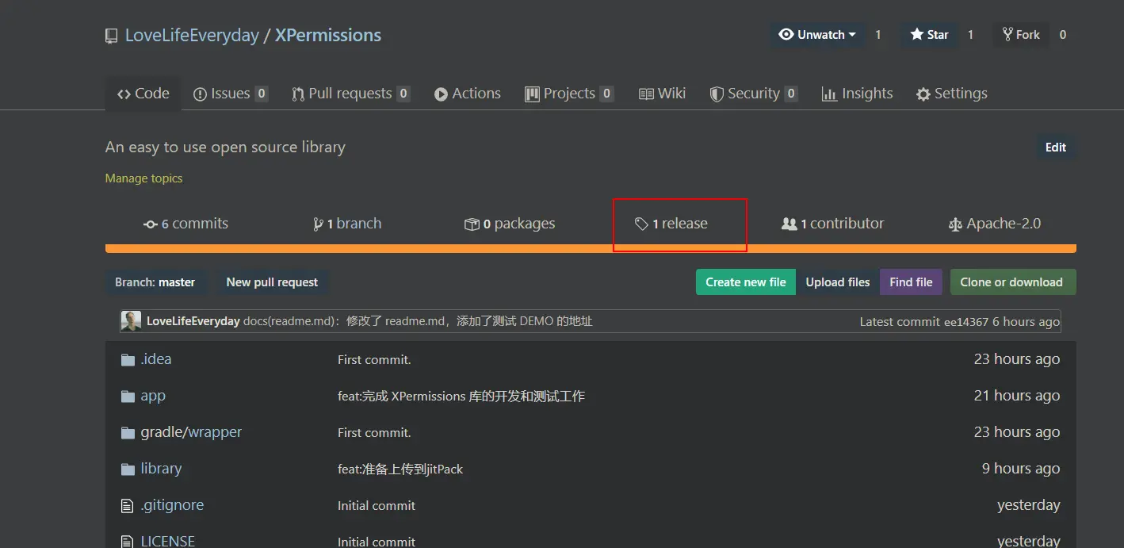The width and height of the screenshot is (1124, 548).
Task: Click the repository book icon beside LoveLifeEveryday
Action: pos(112,36)
